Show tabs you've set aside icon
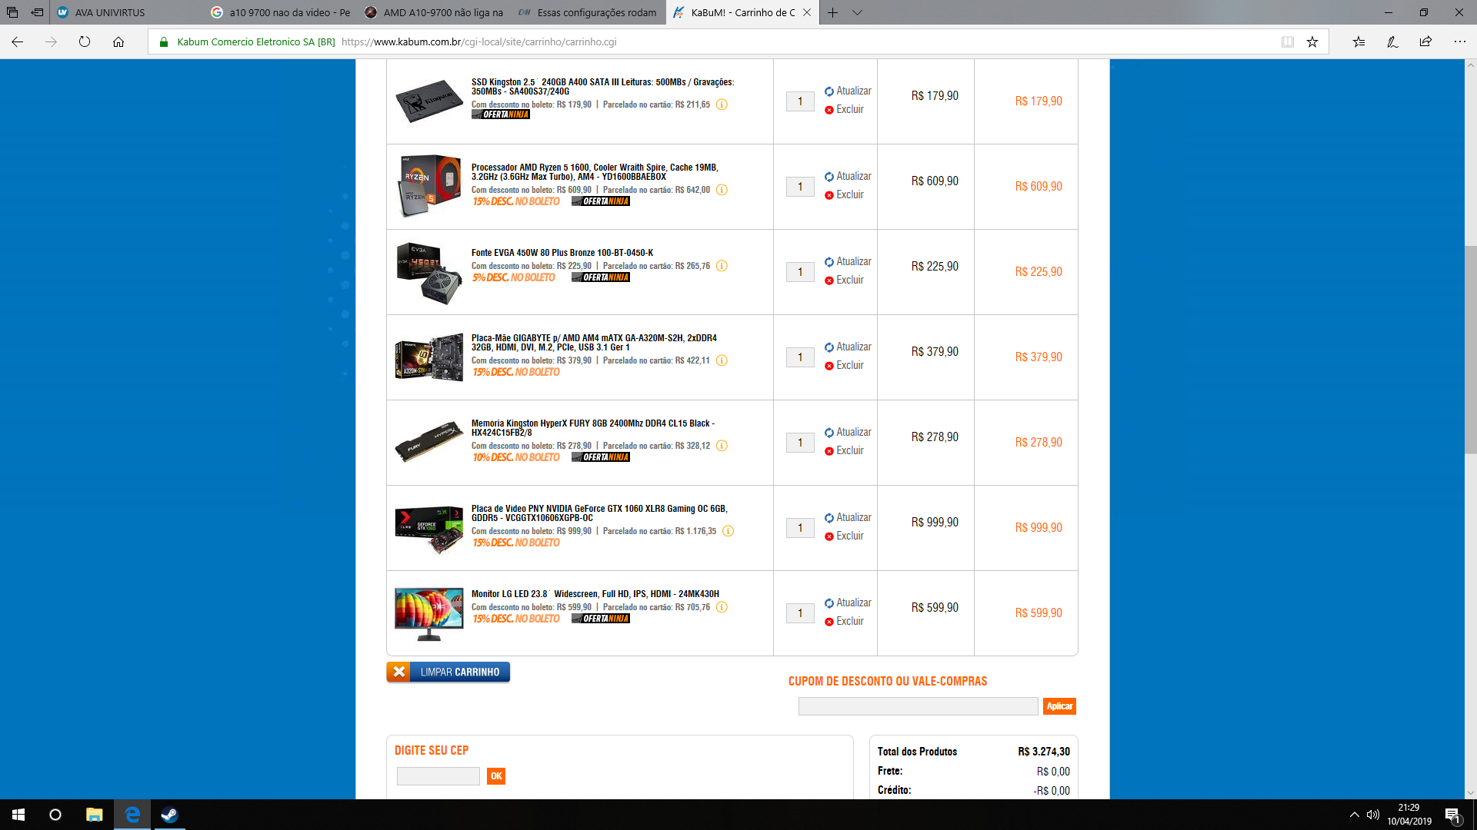Viewport: 1477px width, 830px height. click(x=12, y=12)
